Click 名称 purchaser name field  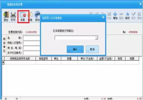32,38
